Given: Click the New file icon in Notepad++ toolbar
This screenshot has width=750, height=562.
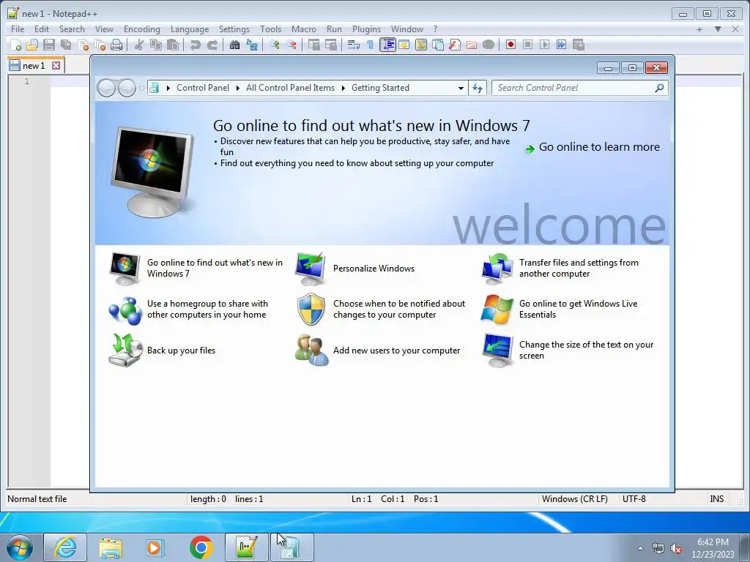Looking at the screenshot, I should [16, 45].
